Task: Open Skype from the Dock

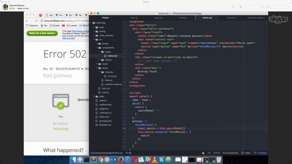Action: [161, 160]
